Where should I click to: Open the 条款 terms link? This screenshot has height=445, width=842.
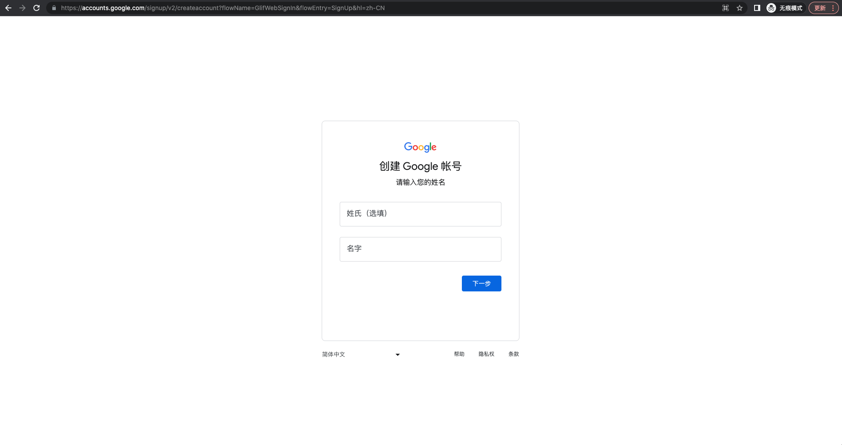tap(513, 354)
